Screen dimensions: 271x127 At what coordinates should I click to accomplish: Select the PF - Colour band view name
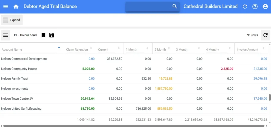[25, 35]
